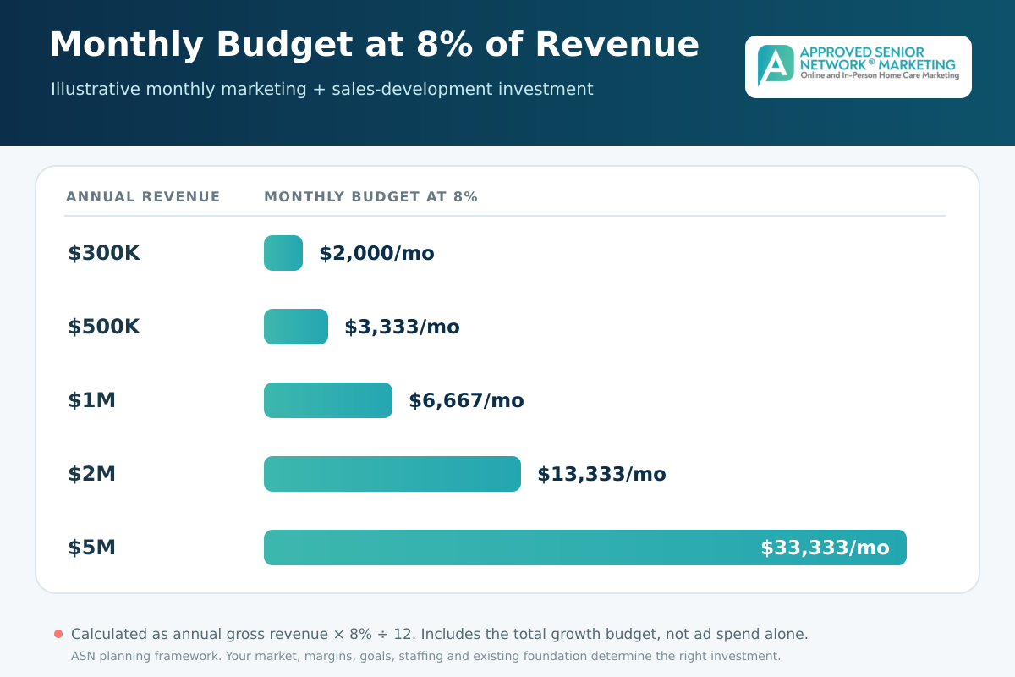Click the teal bar for $2M row
The image size is (1015, 677).
click(x=392, y=474)
